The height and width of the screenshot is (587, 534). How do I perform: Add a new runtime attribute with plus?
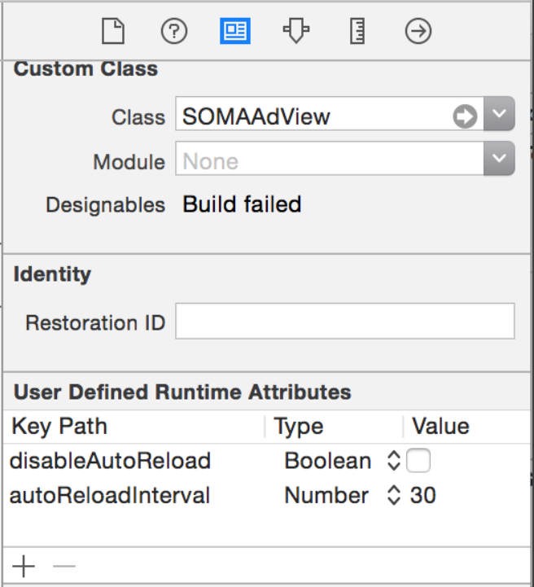tap(24, 566)
